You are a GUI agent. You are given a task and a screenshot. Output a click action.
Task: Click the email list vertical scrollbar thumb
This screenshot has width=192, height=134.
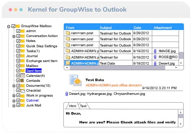tap(181, 55)
